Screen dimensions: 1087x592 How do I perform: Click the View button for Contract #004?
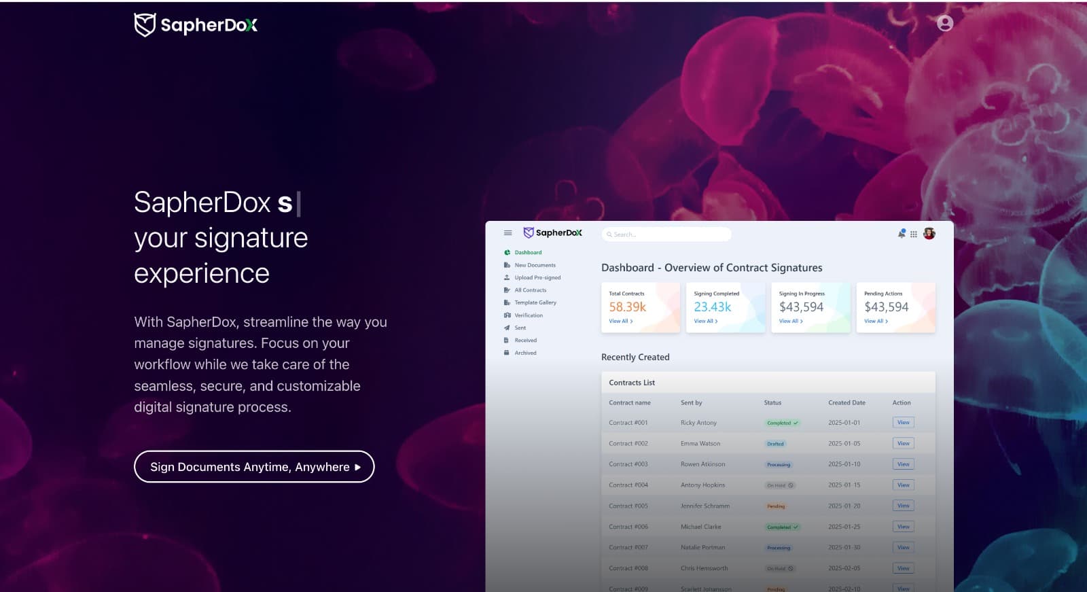click(904, 485)
